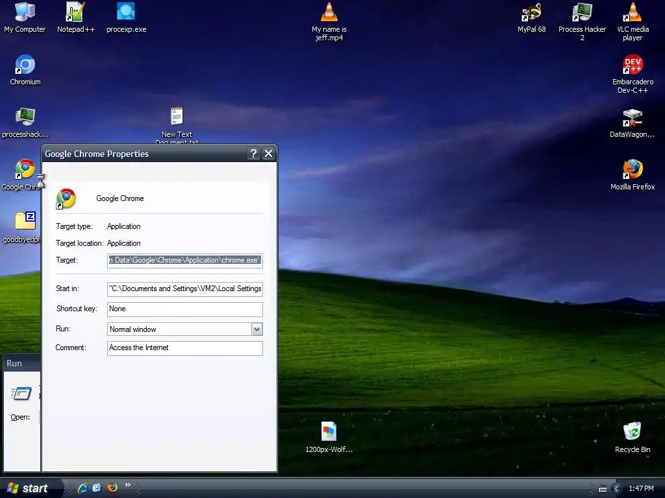Select the VLC media player shortcut
The height and width of the screenshot is (498, 665).
click(633, 21)
